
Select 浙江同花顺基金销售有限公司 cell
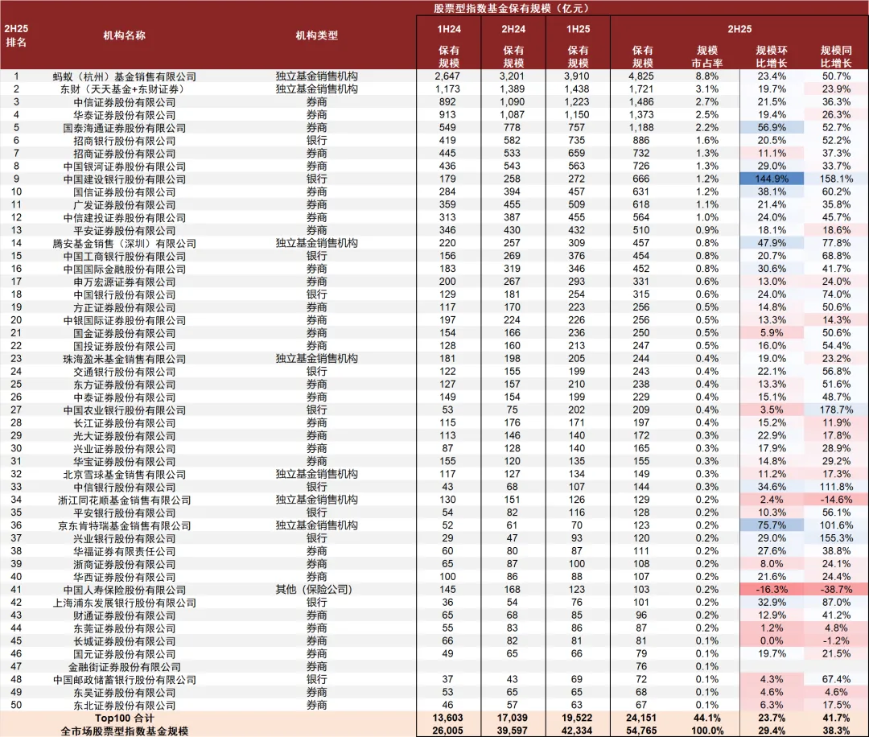point(124,500)
